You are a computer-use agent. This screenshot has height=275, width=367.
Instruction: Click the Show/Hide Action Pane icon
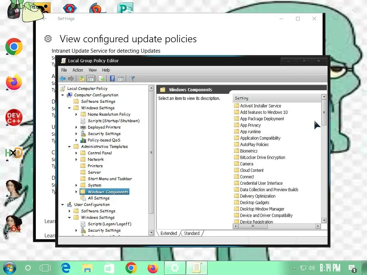point(121,79)
